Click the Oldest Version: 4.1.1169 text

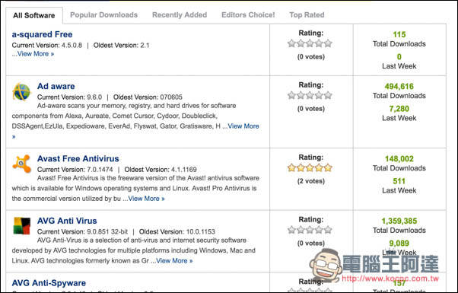[x=161, y=170]
